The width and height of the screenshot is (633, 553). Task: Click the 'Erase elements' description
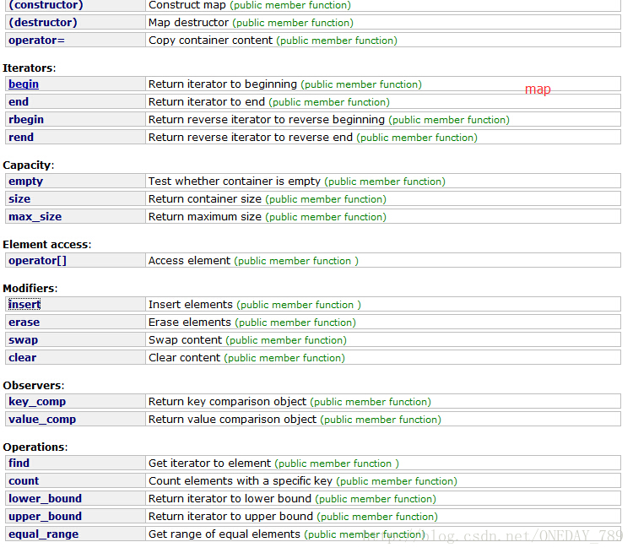pos(190,322)
